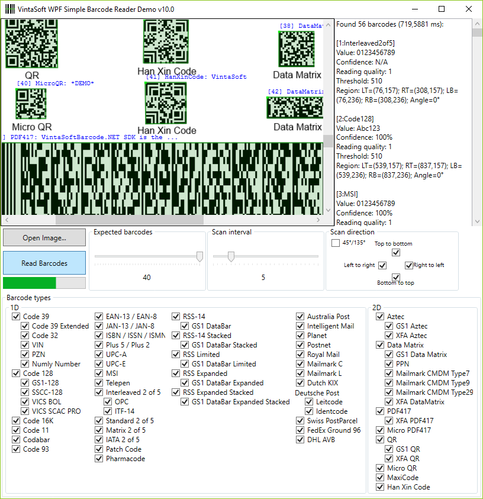The width and height of the screenshot is (483, 499).
Task: Toggle the Micro QR checkbox
Action: click(x=380, y=468)
